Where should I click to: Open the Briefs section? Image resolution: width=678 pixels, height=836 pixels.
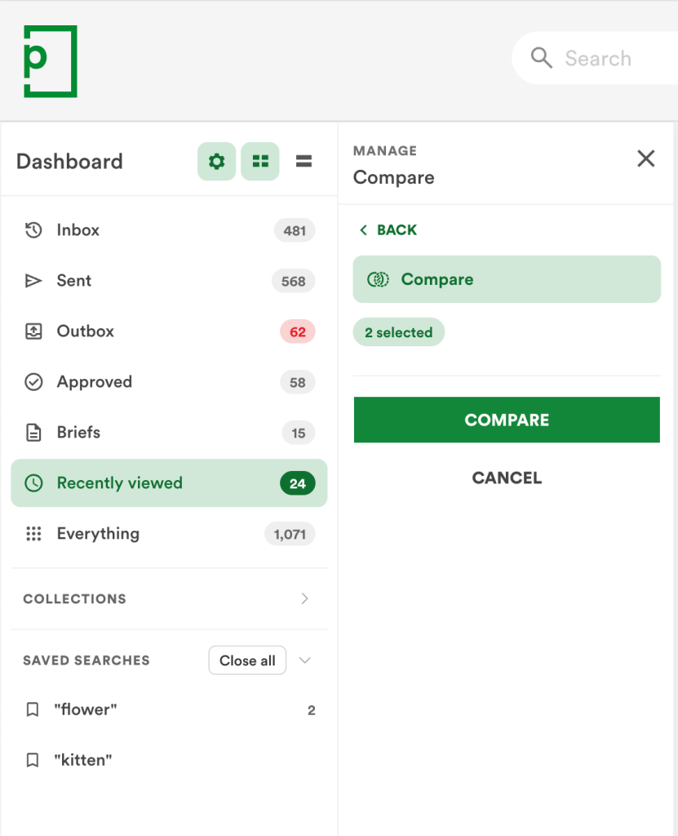coord(169,433)
